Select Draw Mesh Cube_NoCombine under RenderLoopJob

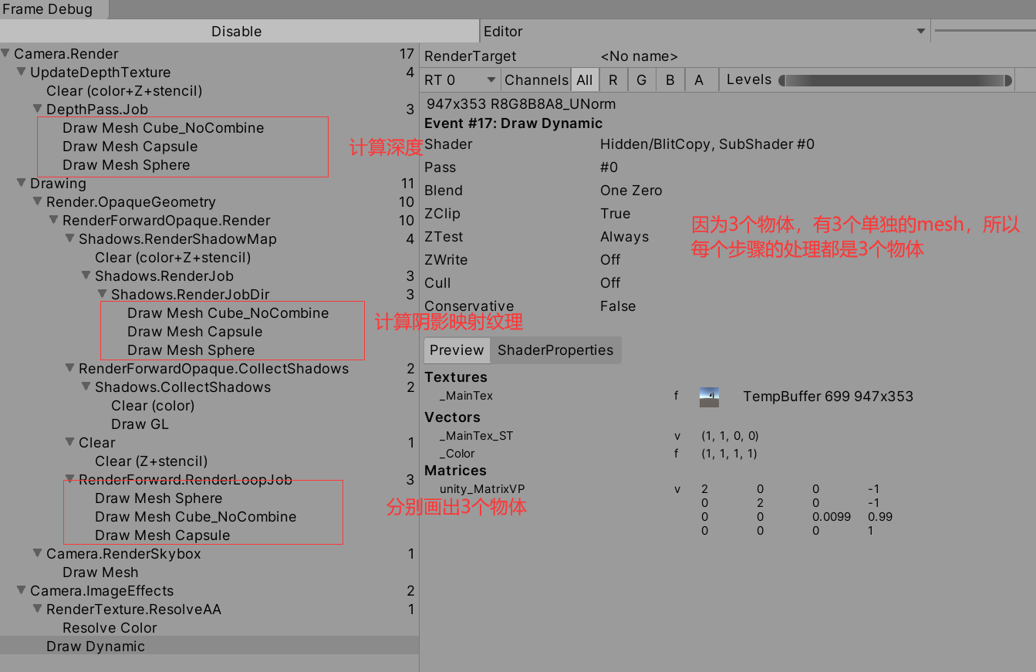point(195,517)
